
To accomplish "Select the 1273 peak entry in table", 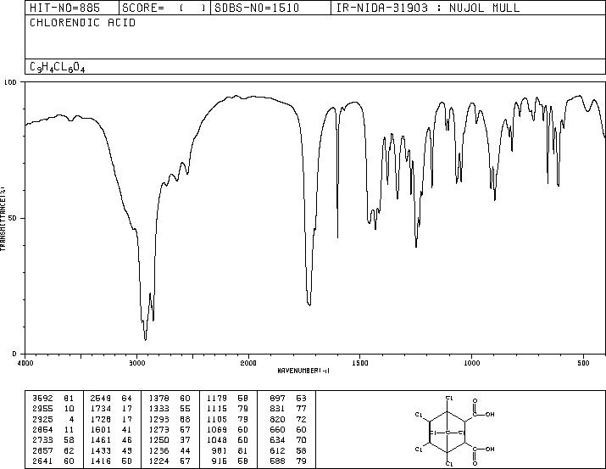I will [x=170, y=429].
